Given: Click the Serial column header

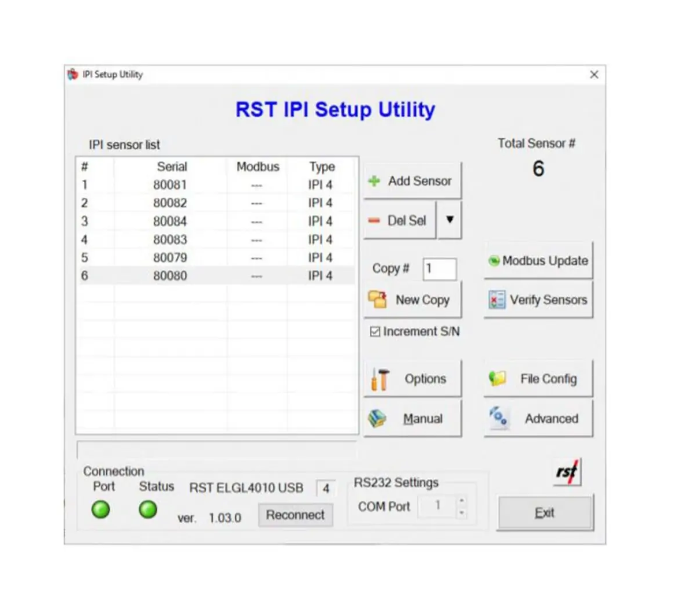Looking at the screenshot, I should [172, 167].
